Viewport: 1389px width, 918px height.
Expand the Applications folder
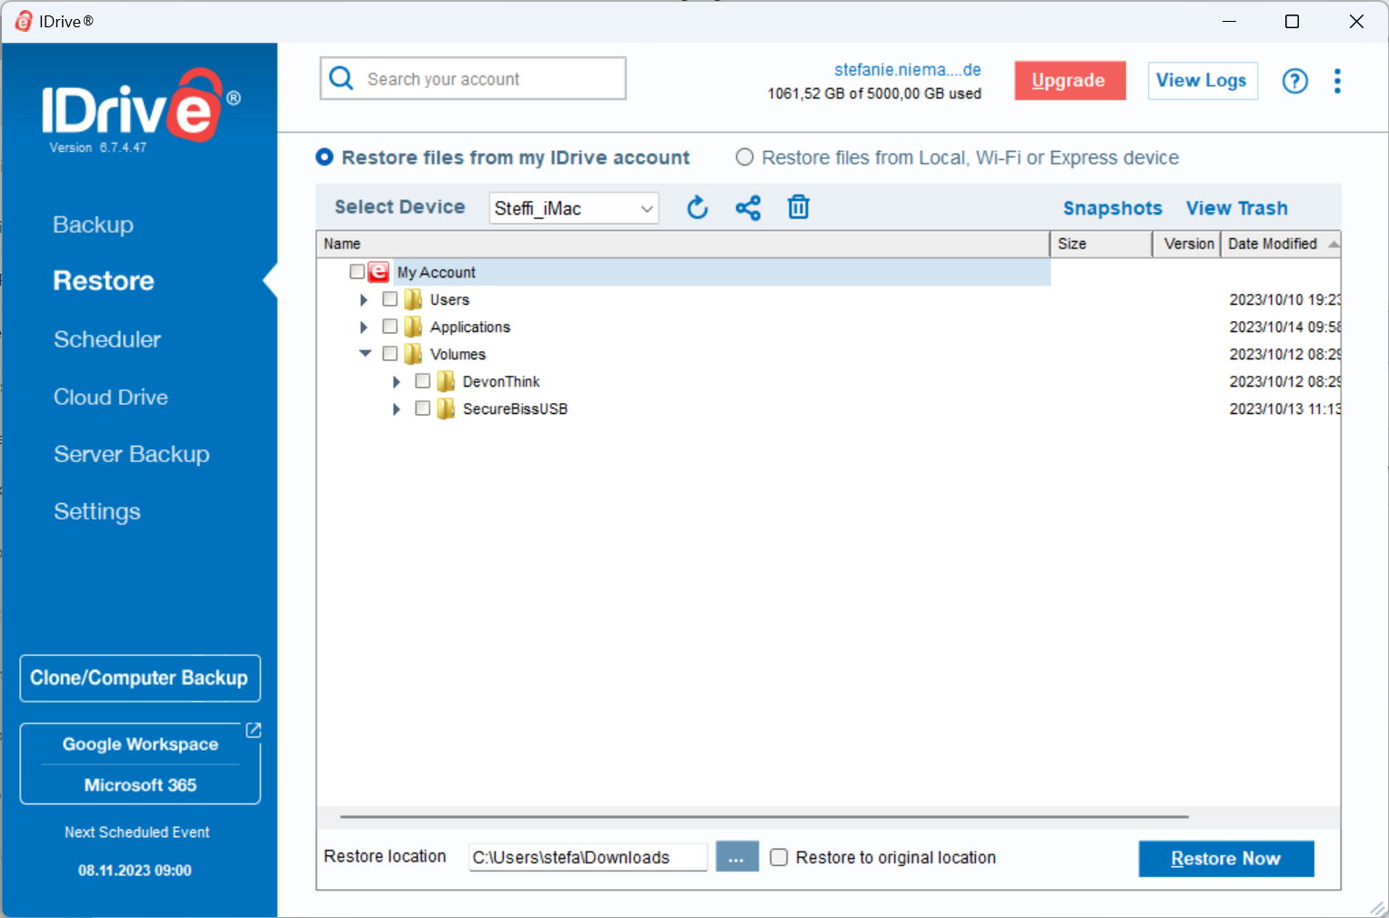364,327
